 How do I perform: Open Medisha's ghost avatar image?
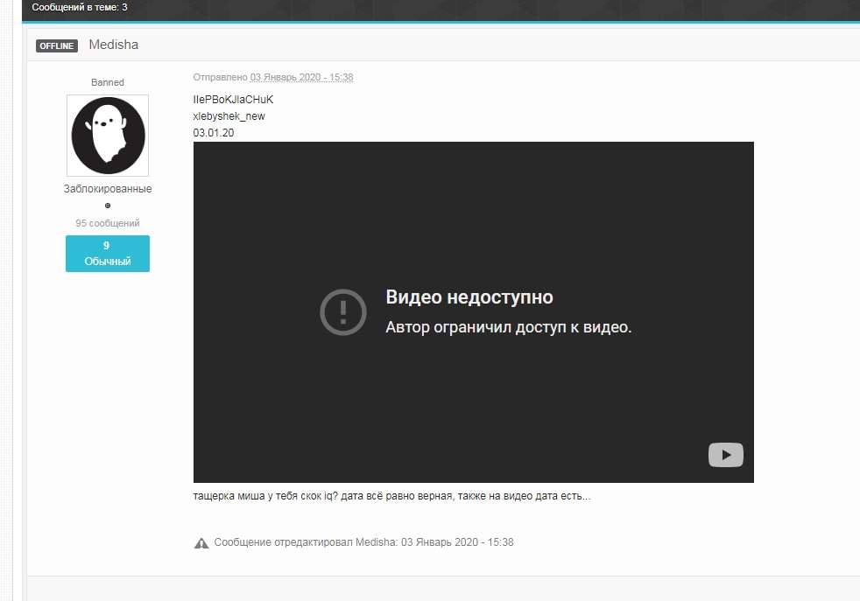tap(108, 136)
